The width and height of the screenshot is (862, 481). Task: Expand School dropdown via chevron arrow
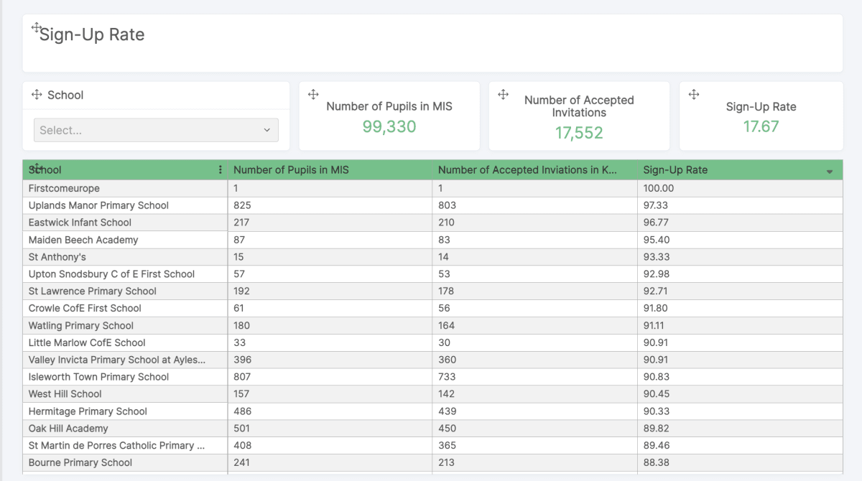[267, 130]
